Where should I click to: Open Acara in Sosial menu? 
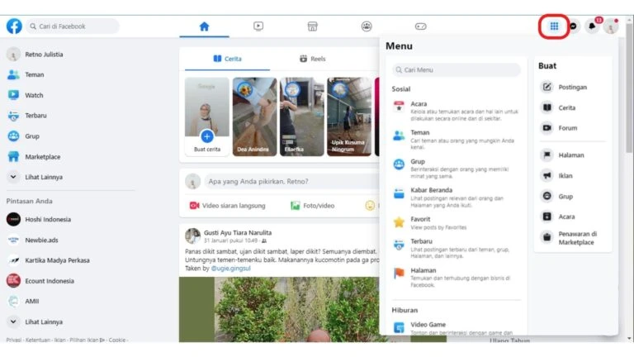click(x=456, y=111)
